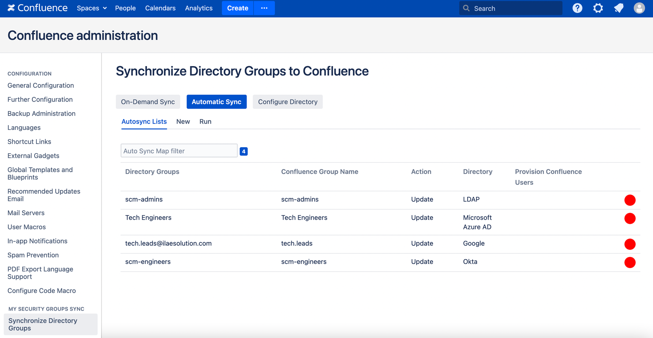653x338 pixels.
Task: Click the Directory column header
Action: pos(478,172)
